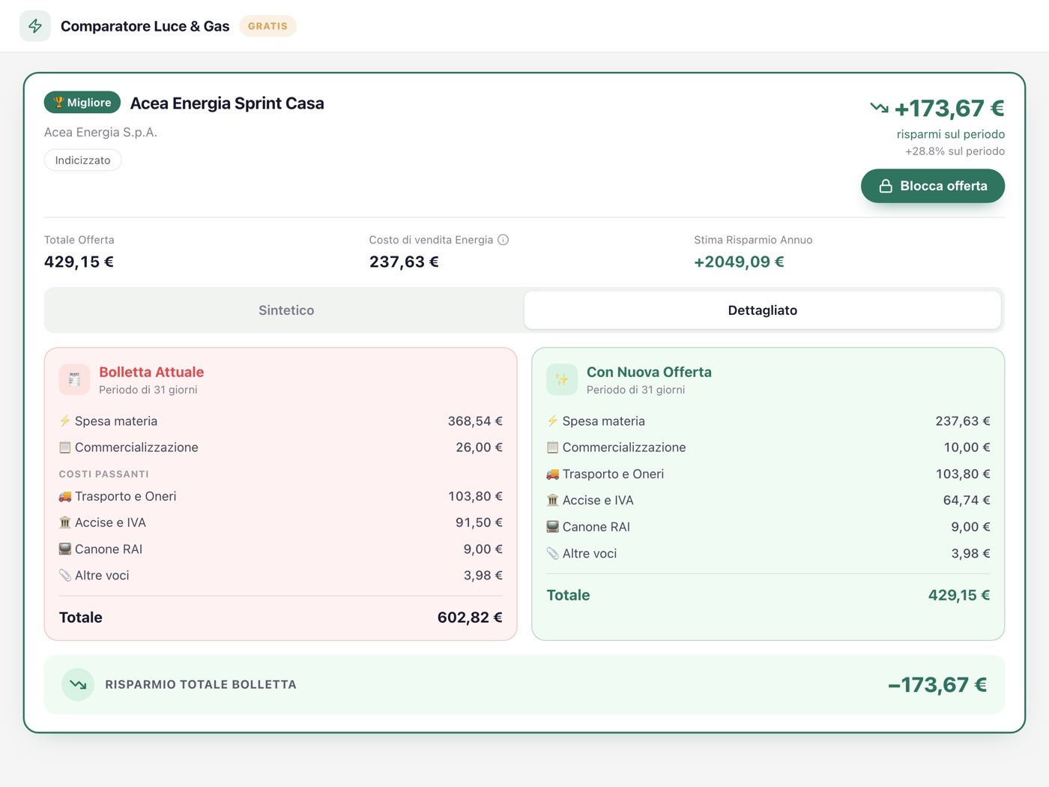This screenshot has width=1049, height=787.
Task: Click the Commercializzazione icon in Bolletta Attuale
Action: [x=65, y=447]
